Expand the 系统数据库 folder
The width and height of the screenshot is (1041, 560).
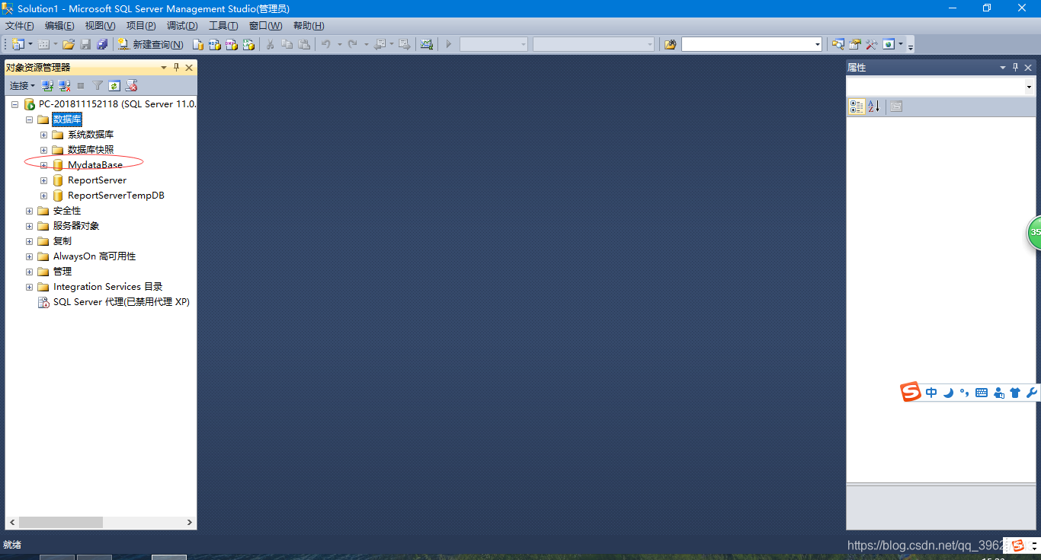[x=43, y=135]
